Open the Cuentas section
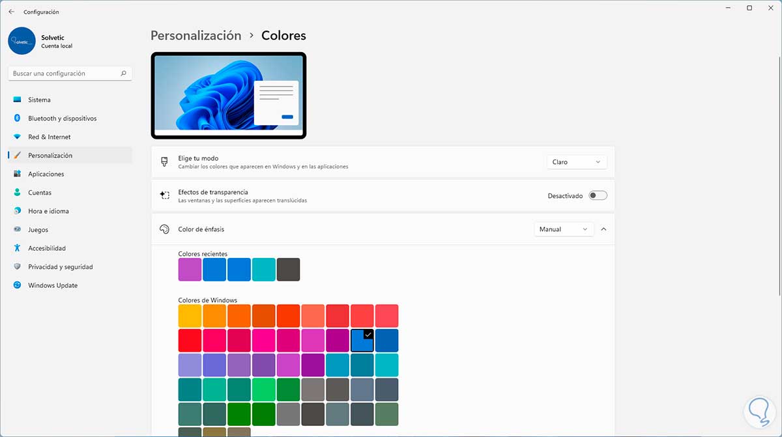This screenshot has width=782, height=437. [x=70, y=193]
